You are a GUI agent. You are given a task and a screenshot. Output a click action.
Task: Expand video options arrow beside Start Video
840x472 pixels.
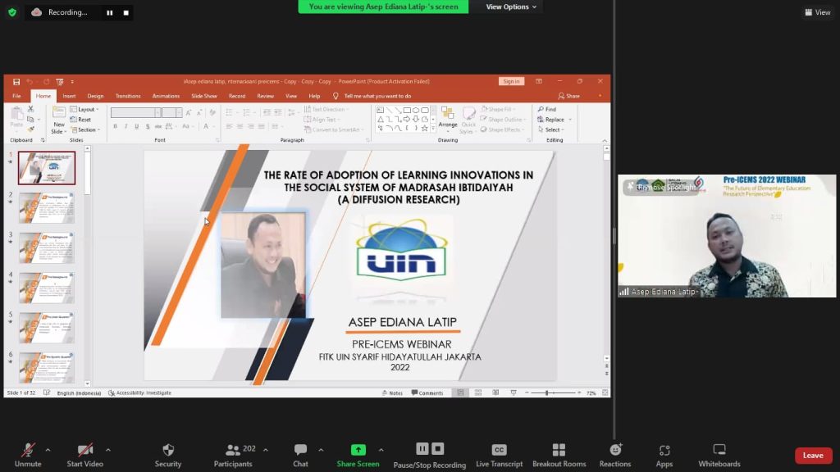tap(108, 450)
